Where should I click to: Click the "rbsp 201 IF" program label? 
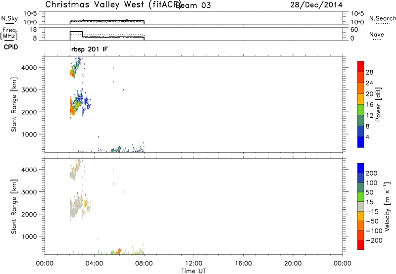point(90,49)
